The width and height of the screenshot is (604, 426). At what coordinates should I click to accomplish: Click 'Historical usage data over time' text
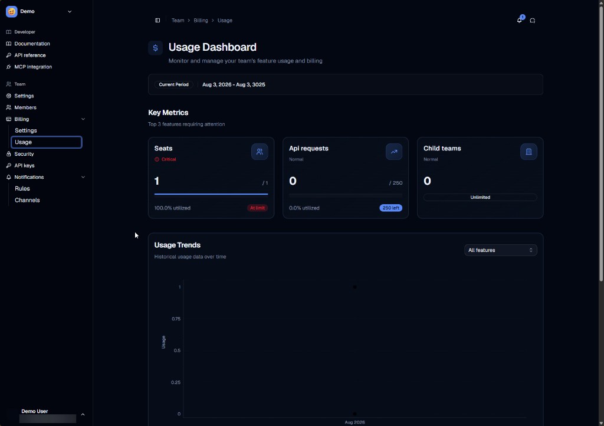tap(190, 257)
